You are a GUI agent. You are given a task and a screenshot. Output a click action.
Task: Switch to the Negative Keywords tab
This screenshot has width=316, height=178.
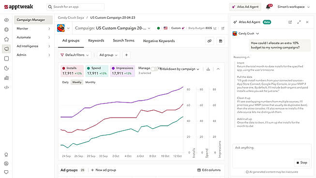pos(159,41)
